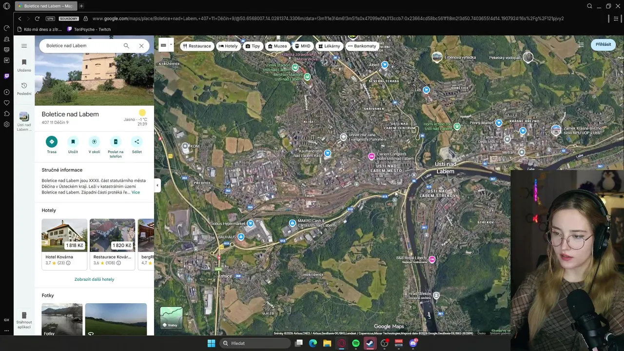Click the Přihlásit sign-in button

603,44
